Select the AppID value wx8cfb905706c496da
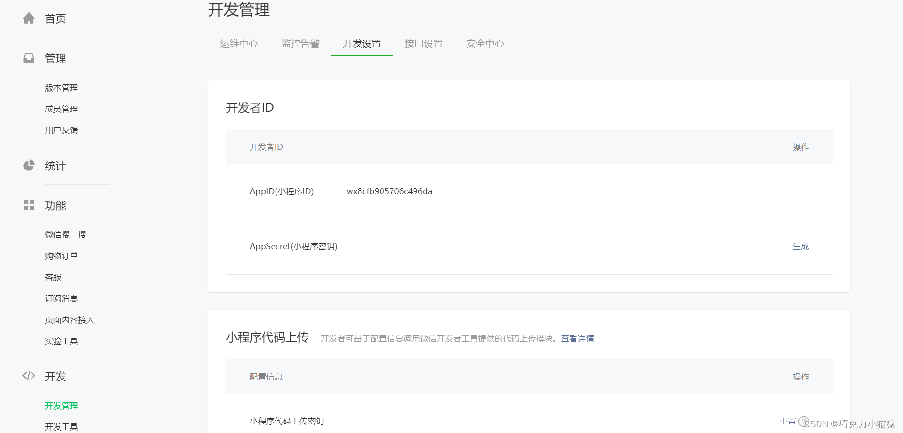 [389, 191]
